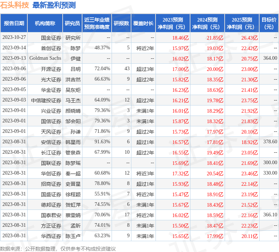Image resolution: width=279 pixels, height=252 pixels.
Task: Click the 91.63% accuracy value
Action: [x=102, y=142]
